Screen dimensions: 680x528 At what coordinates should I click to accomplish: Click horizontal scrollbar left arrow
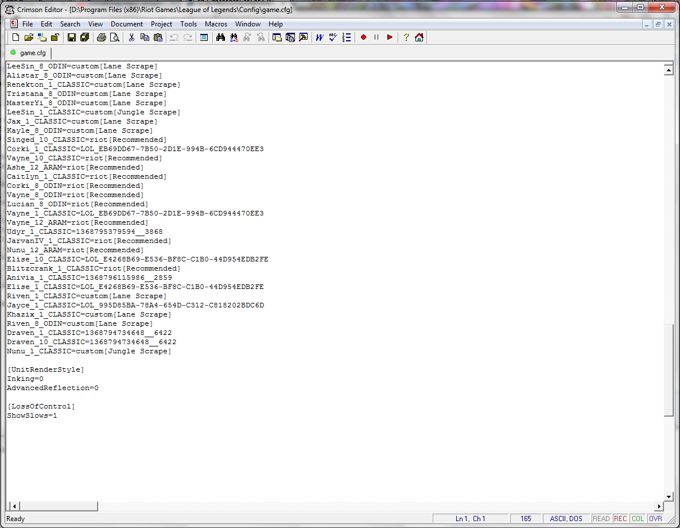pos(14,506)
